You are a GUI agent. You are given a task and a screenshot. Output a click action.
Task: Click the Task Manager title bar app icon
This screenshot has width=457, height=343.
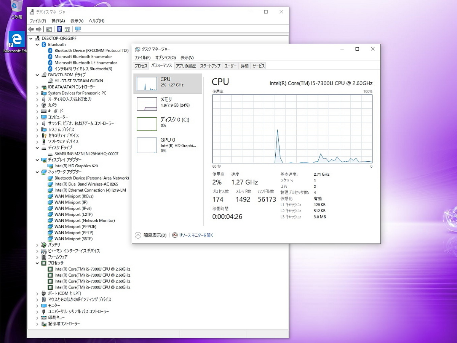(137, 49)
